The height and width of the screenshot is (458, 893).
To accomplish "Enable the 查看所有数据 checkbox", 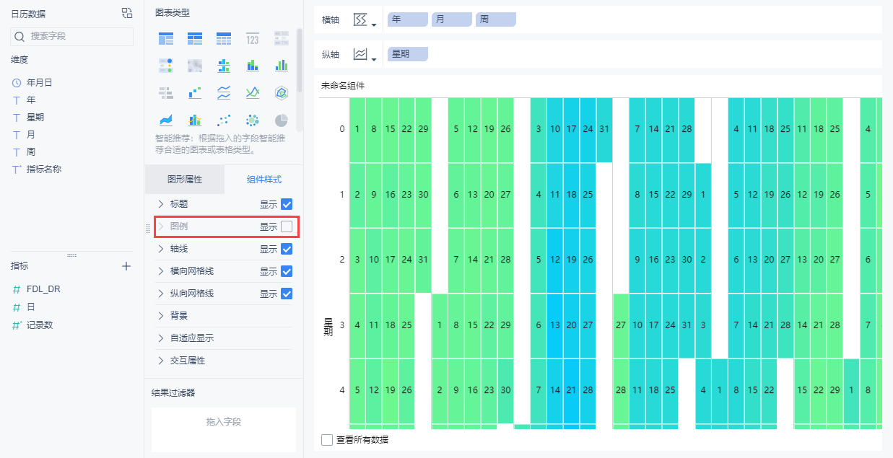I will click(x=327, y=439).
